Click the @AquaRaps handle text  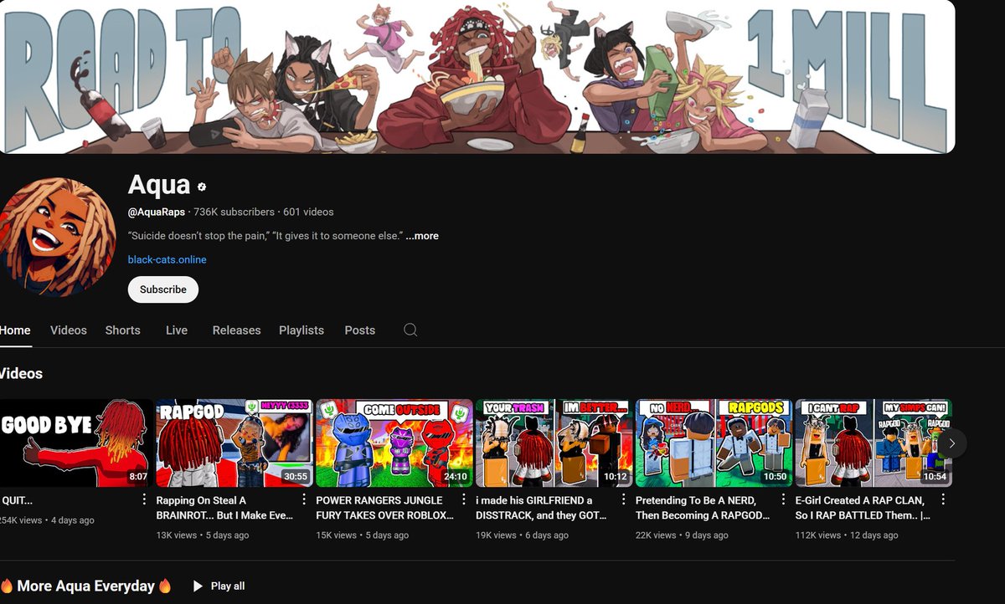pyautogui.click(x=157, y=212)
